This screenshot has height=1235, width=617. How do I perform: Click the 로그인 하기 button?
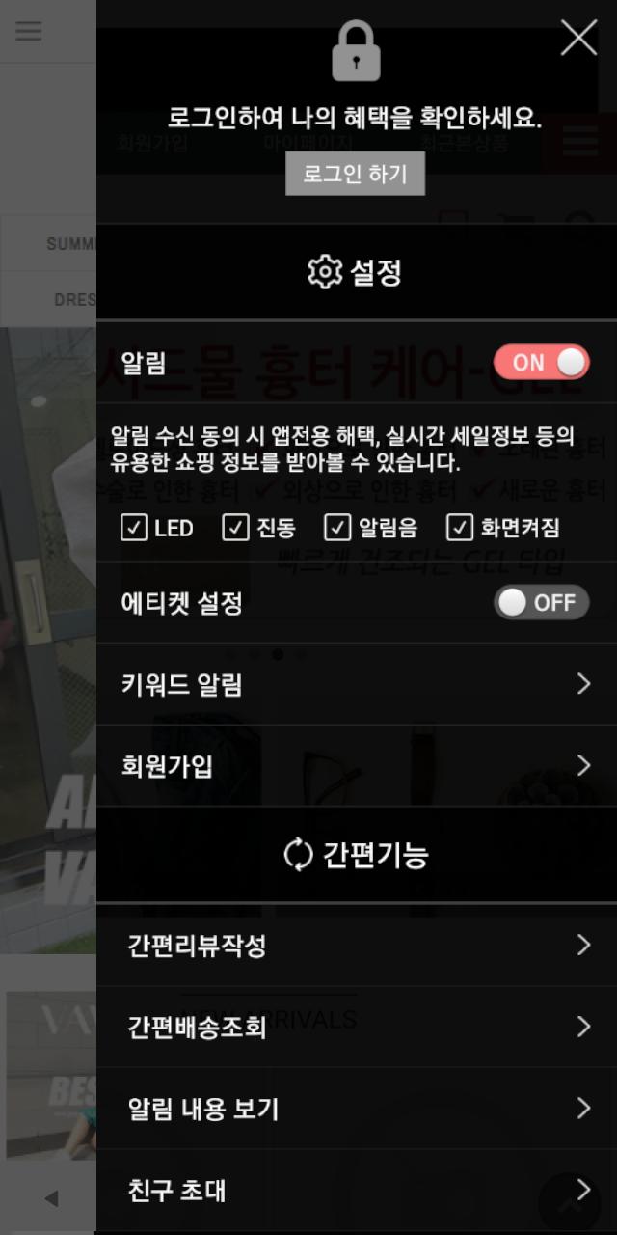coord(355,174)
